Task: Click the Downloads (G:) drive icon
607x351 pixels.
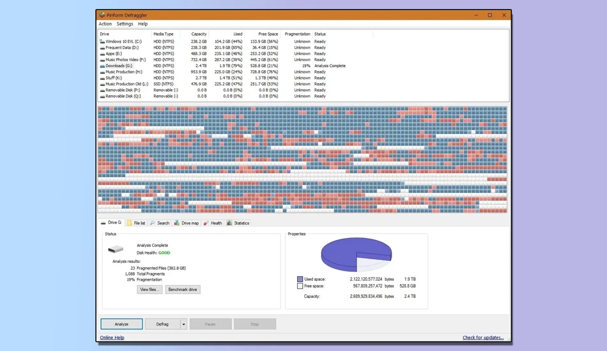Action: [102, 66]
